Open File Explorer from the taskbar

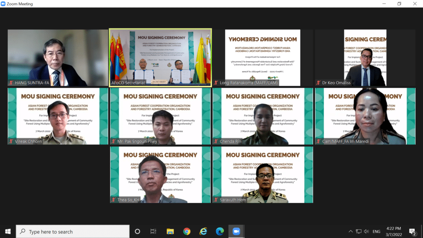(x=170, y=231)
